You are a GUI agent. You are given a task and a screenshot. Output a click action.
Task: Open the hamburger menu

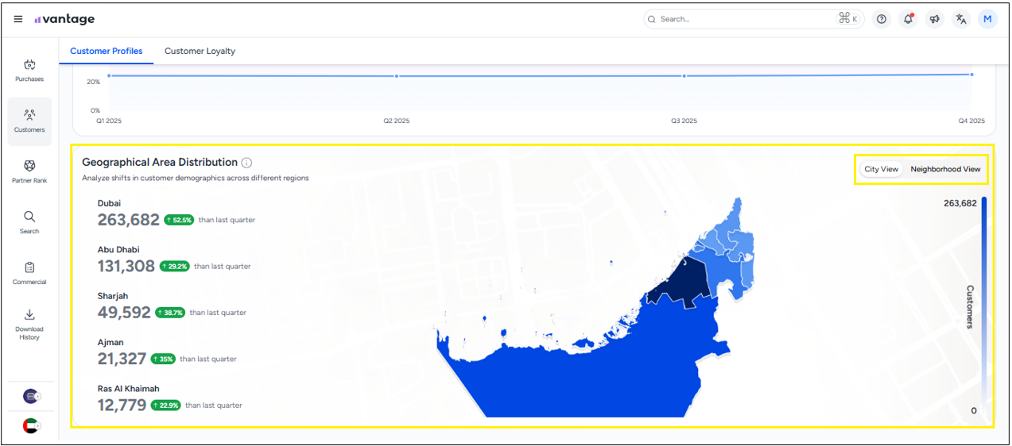tap(18, 19)
